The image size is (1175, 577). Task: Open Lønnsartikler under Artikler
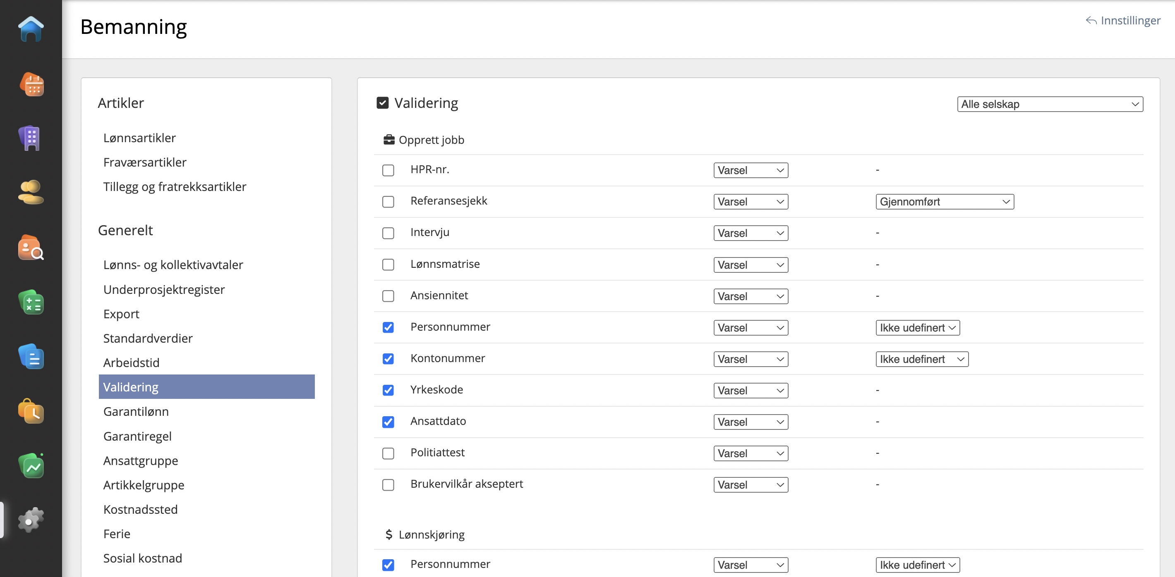coord(139,138)
